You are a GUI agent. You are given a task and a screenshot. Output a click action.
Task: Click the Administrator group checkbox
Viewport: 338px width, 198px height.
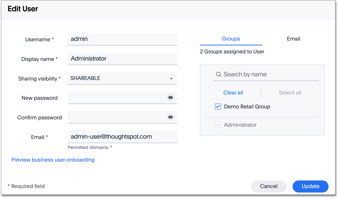point(218,125)
